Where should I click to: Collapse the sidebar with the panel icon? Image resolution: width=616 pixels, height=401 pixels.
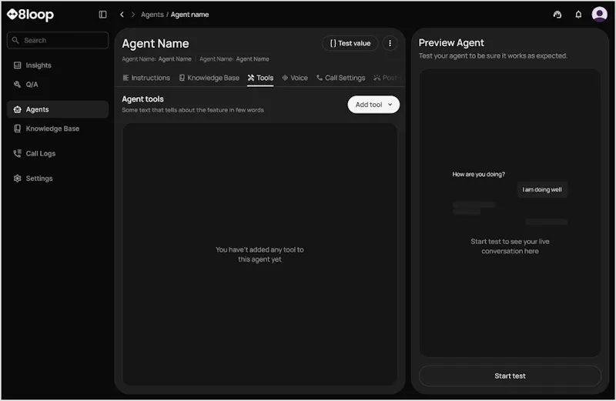[x=102, y=15]
